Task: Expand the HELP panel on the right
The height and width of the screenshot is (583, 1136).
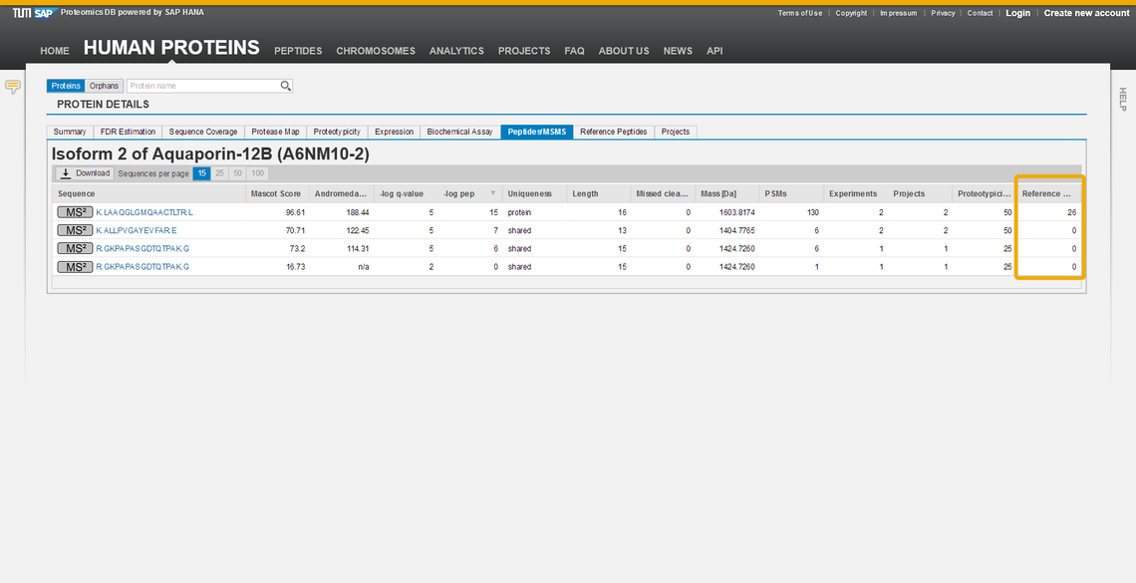Action: [1121, 96]
